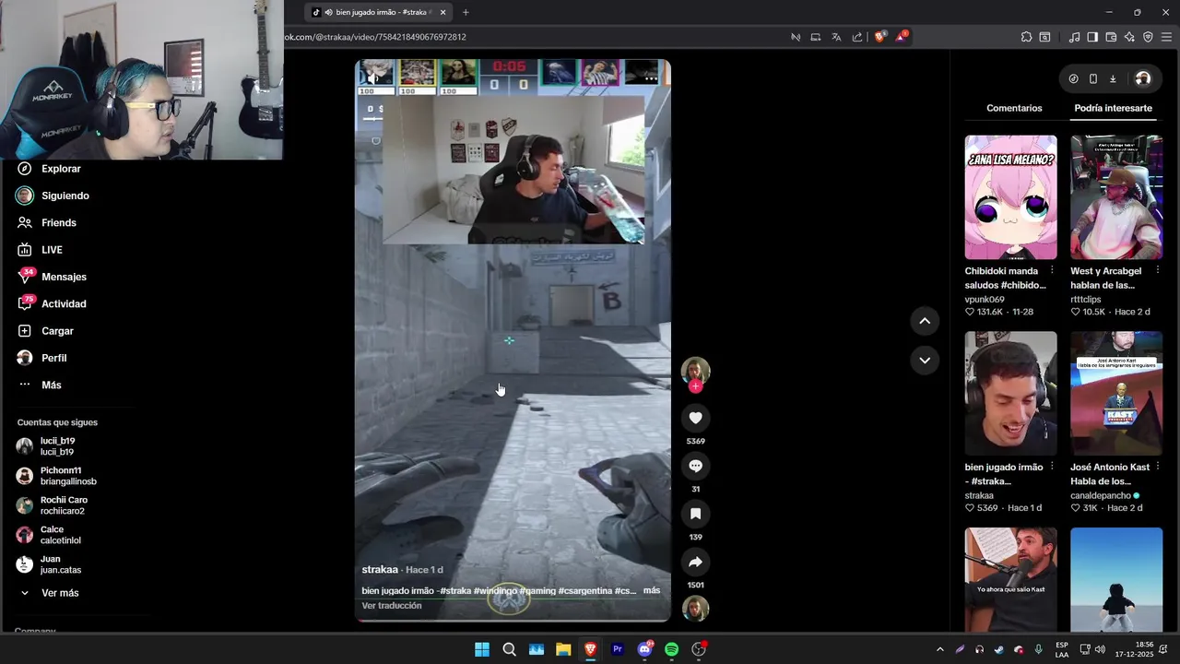This screenshot has width=1180, height=664.
Task: Open Rochii Caro account
Action: (64, 505)
